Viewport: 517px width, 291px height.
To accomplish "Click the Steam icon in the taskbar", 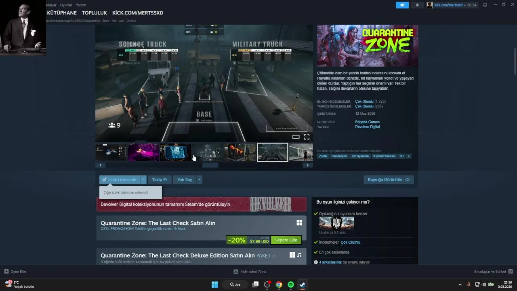I will click(302, 285).
